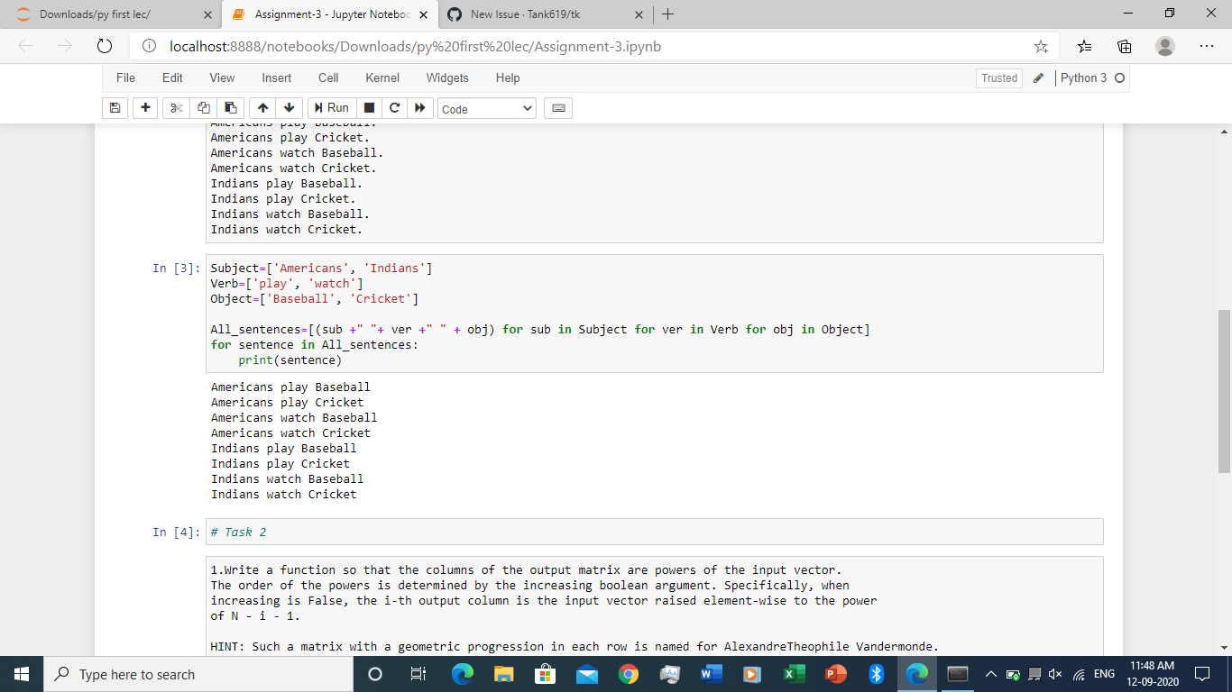Click the Windows search box on taskbar
This screenshot has width=1232, height=692.
(200, 674)
